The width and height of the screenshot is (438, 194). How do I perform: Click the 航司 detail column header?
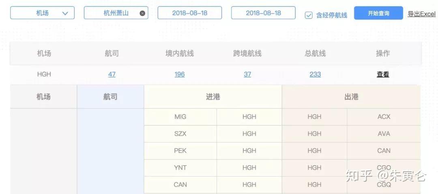[110, 97]
